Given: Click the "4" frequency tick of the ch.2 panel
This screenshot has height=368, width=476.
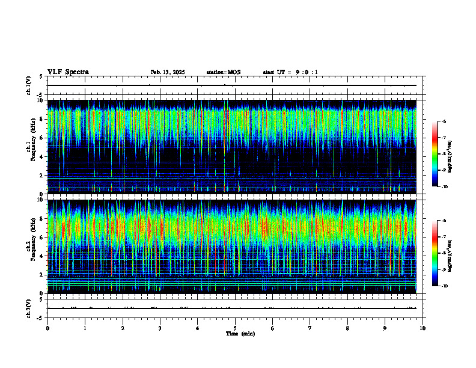Looking at the screenshot, I should [42, 256].
